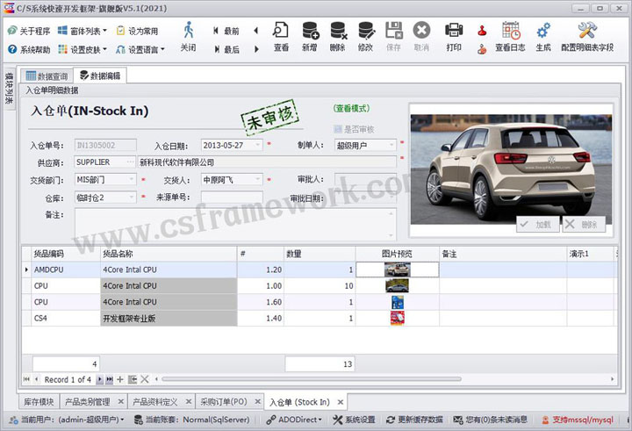This screenshot has height=431, width=632.
Task: Open the 交货部门 combo box
Action: click(132, 180)
